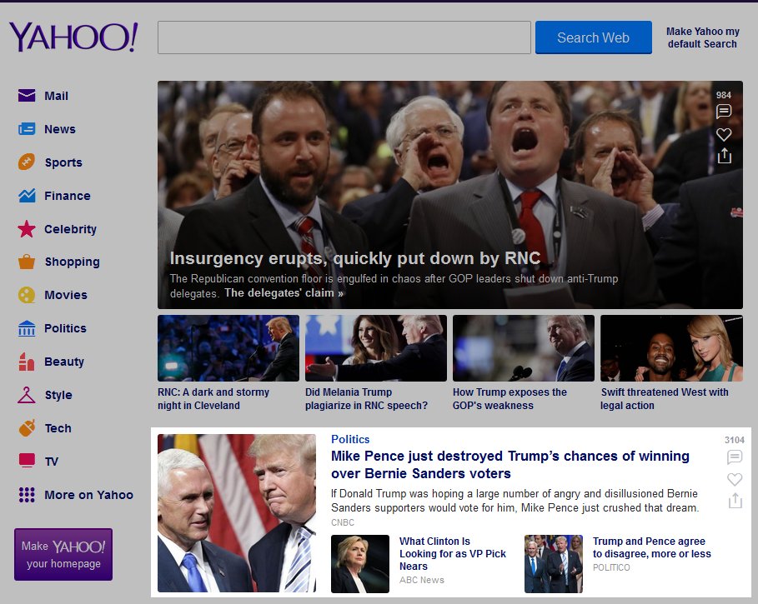Like the Mike Pence article with heart icon

pos(735,479)
